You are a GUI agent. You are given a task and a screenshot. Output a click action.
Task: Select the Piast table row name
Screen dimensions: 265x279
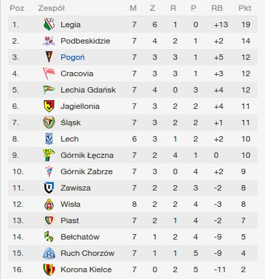[x=69, y=220]
